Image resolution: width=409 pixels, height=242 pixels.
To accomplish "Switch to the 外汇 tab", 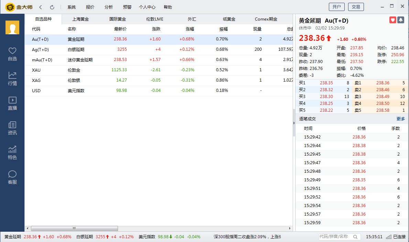I will pyautogui.click(x=192, y=19).
